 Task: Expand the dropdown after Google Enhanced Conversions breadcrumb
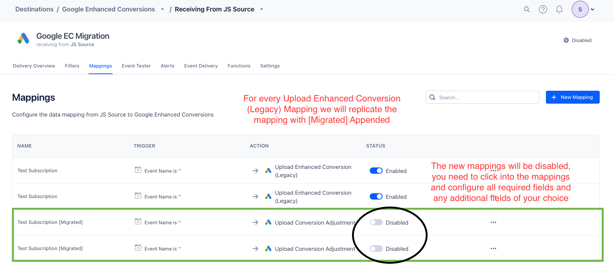tap(162, 9)
